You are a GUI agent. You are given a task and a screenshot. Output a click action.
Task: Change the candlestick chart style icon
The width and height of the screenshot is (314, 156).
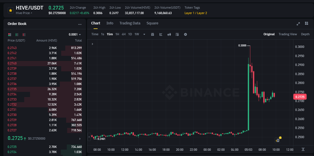coord(169,34)
